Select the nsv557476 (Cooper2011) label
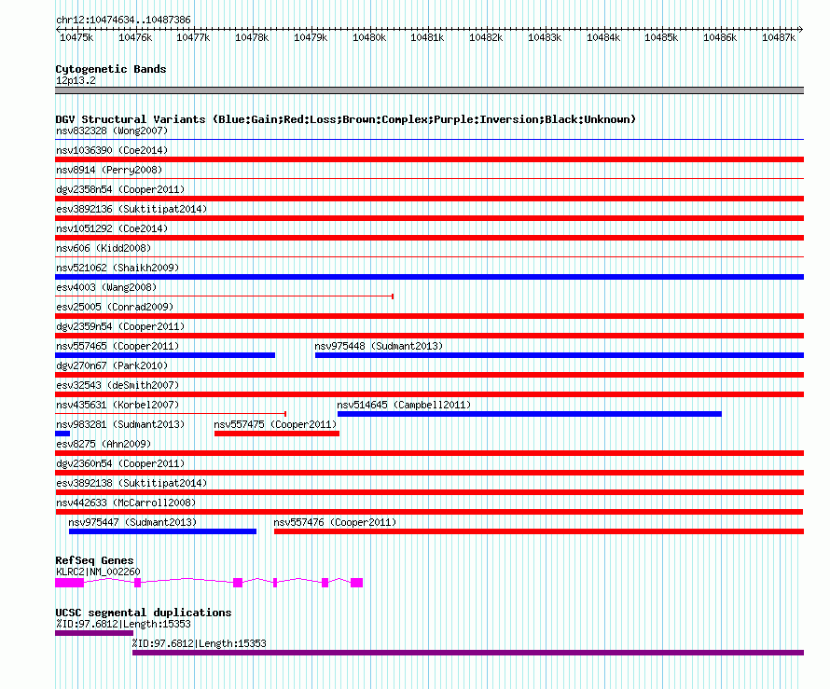This screenshot has width=830, height=689. [335, 522]
